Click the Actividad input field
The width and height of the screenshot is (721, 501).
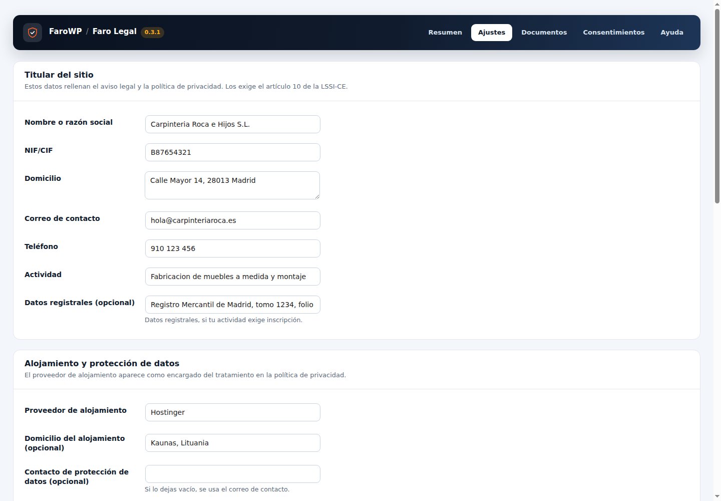point(233,277)
